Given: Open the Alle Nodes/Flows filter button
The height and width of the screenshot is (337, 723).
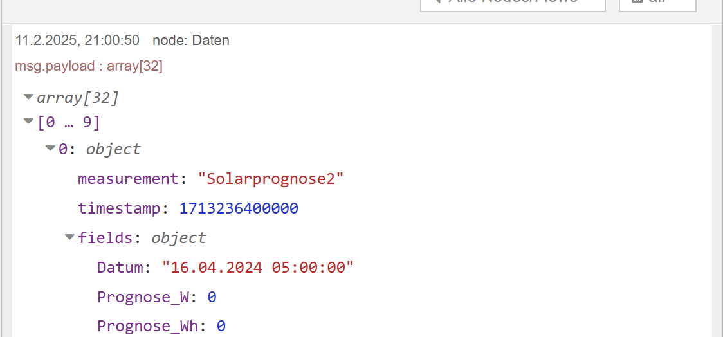Looking at the screenshot, I should pyautogui.click(x=513, y=4).
